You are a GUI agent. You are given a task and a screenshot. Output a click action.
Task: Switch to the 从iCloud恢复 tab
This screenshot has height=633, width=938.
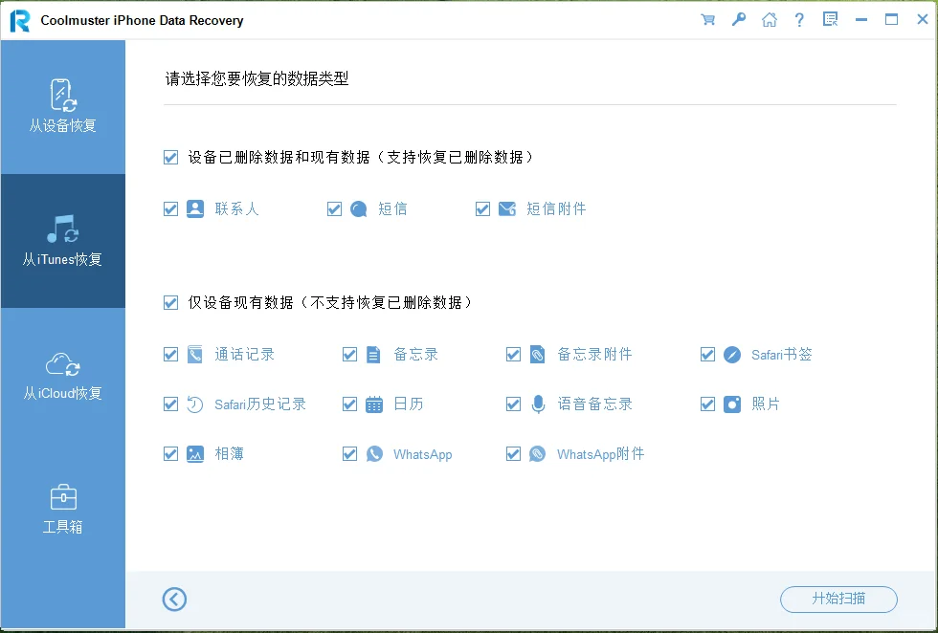click(62, 366)
